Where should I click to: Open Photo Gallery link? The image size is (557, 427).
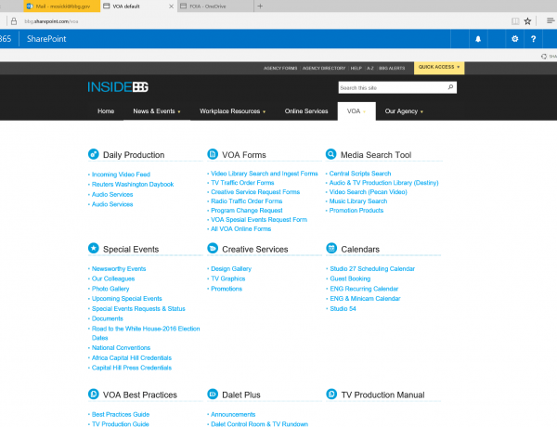pos(110,289)
